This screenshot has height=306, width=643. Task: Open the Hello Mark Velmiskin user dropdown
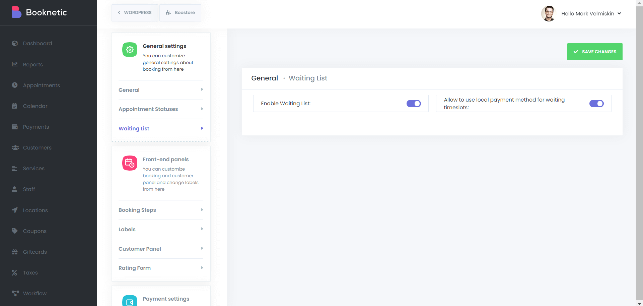[591, 14]
